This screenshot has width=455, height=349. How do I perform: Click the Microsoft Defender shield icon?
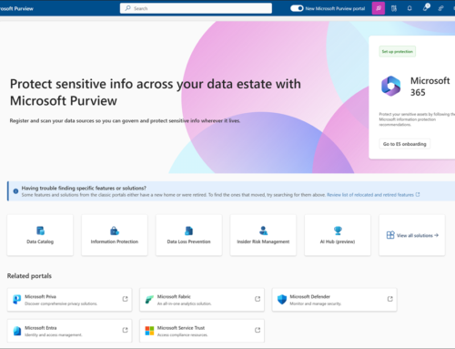(282, 300)
